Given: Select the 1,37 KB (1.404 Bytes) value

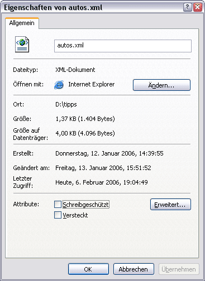Looking at the screenshot, I should (x=85, y=119).
